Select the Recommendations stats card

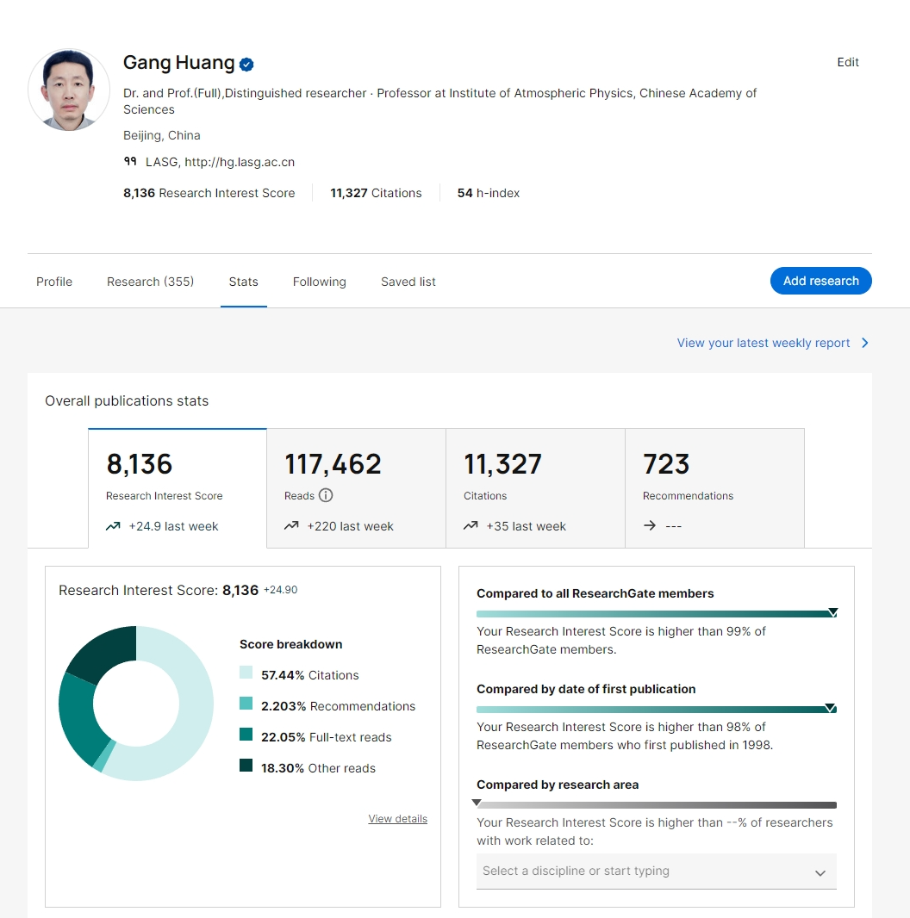click(715, 488)
